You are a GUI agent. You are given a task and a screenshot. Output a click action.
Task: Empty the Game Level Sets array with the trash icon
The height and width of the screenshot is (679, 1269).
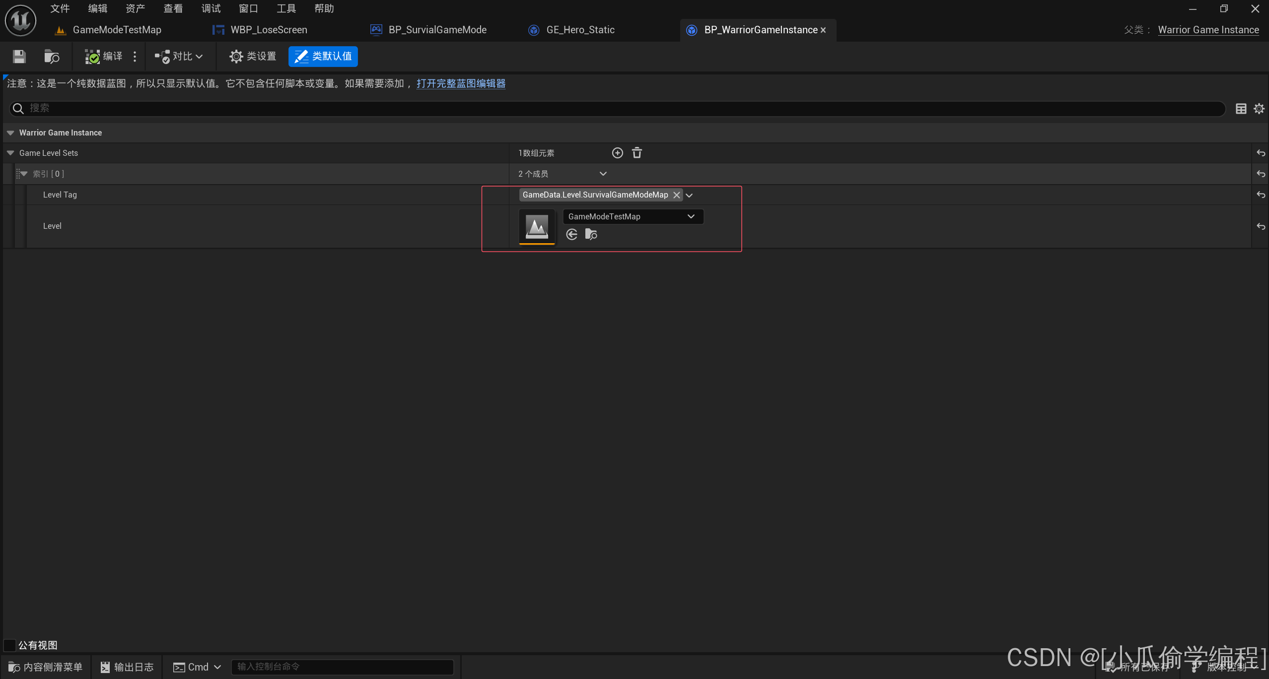point(637,153)
